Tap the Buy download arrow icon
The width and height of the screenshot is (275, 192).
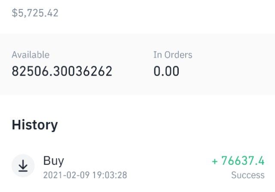point(23,166)
